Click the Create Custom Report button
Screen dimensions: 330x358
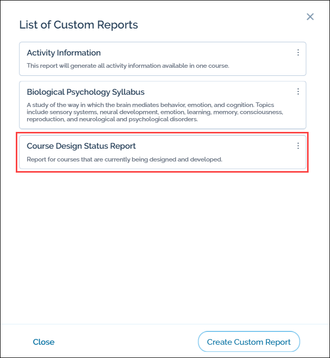(x=249, y=342)
